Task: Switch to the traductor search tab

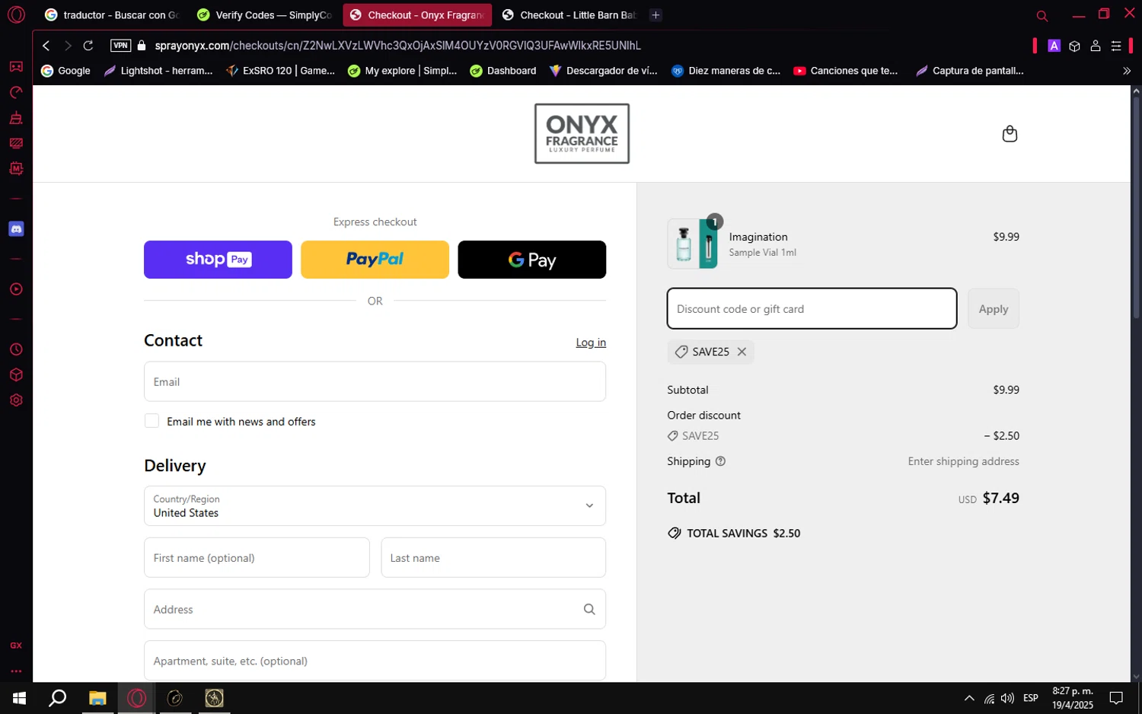Action: point(113,14)
